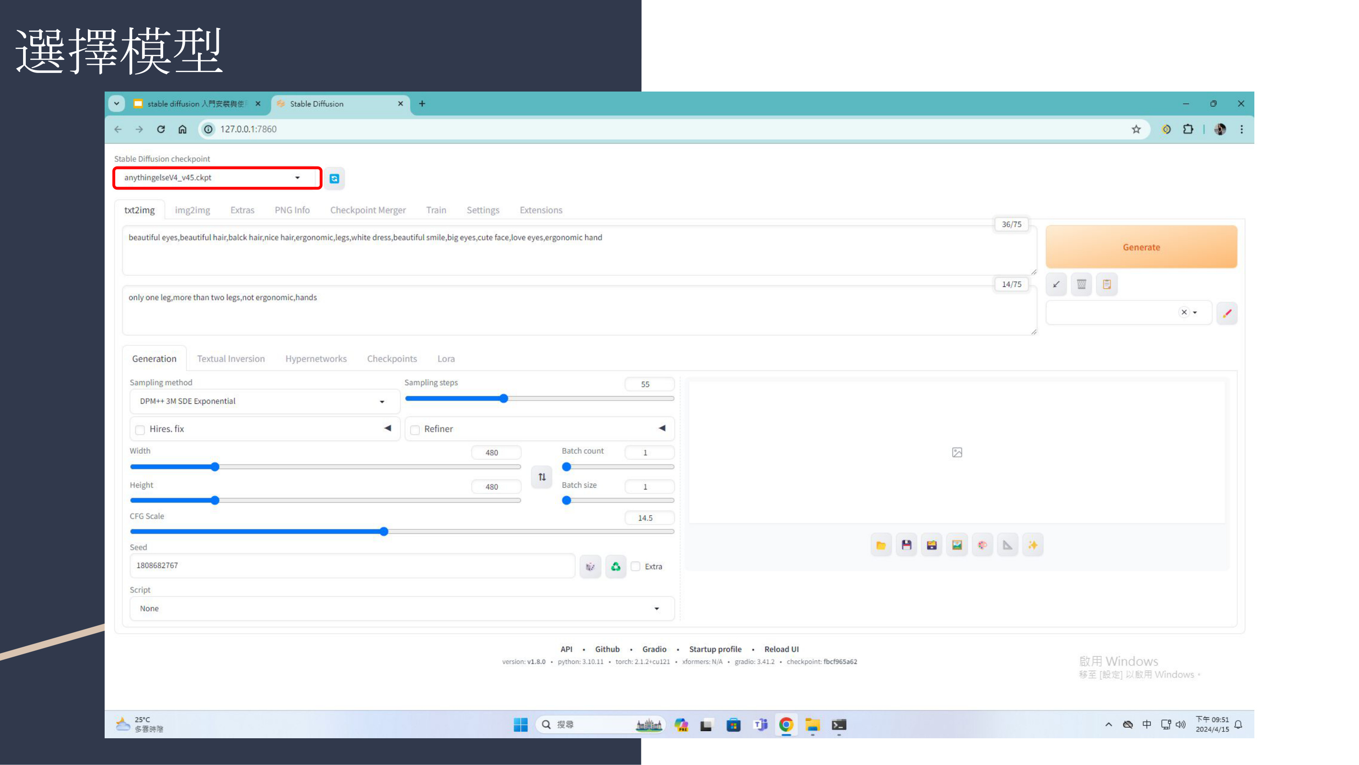
Task: Show hidden system tray icons
Action: (x=1108, y=725)
